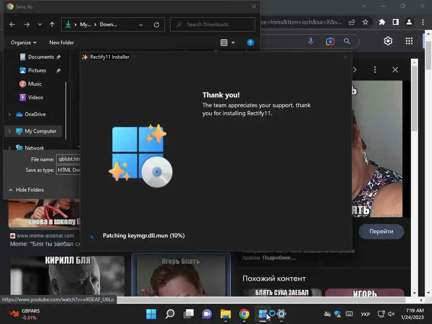This screenshot has height=324, width=432.
Task: Bookmark this page with the star icon
Action: tap(365, 22)
